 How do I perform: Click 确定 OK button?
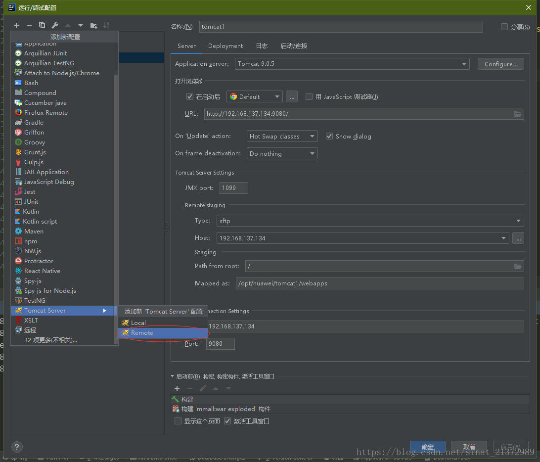tap(428, 447)
